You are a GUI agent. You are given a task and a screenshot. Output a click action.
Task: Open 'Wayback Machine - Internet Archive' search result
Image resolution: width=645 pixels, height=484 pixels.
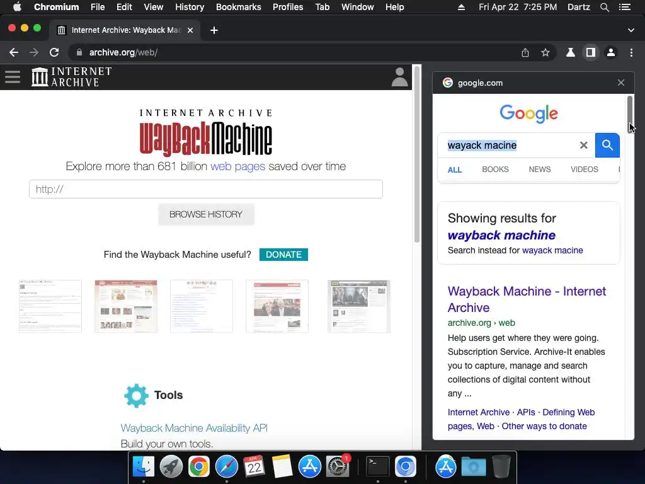527,299
